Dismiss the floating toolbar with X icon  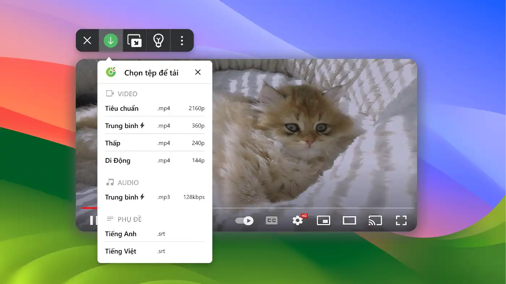pos(87,40)
